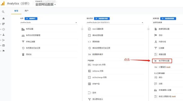Click speech bubble icon for 注释

point(156,84)
